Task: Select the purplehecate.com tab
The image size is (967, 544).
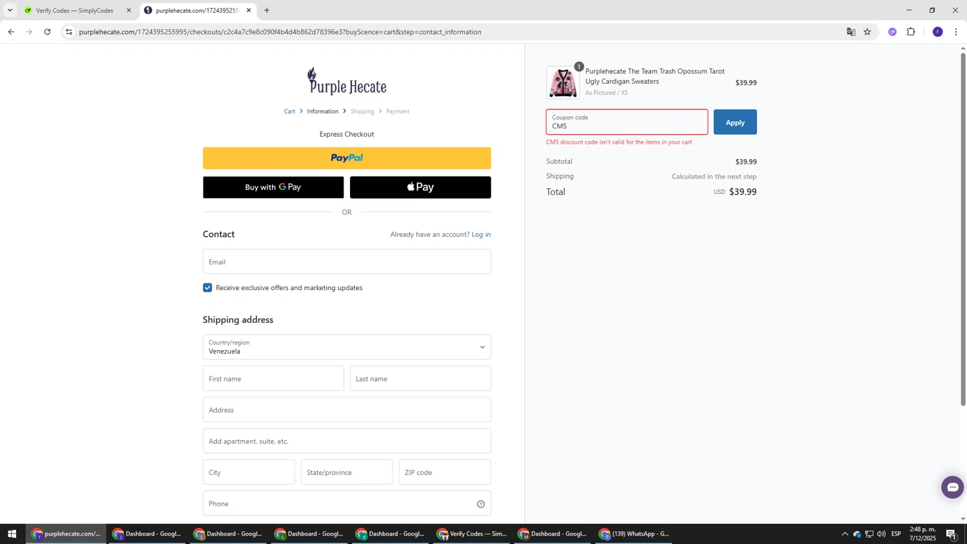Action: [197, 10]
